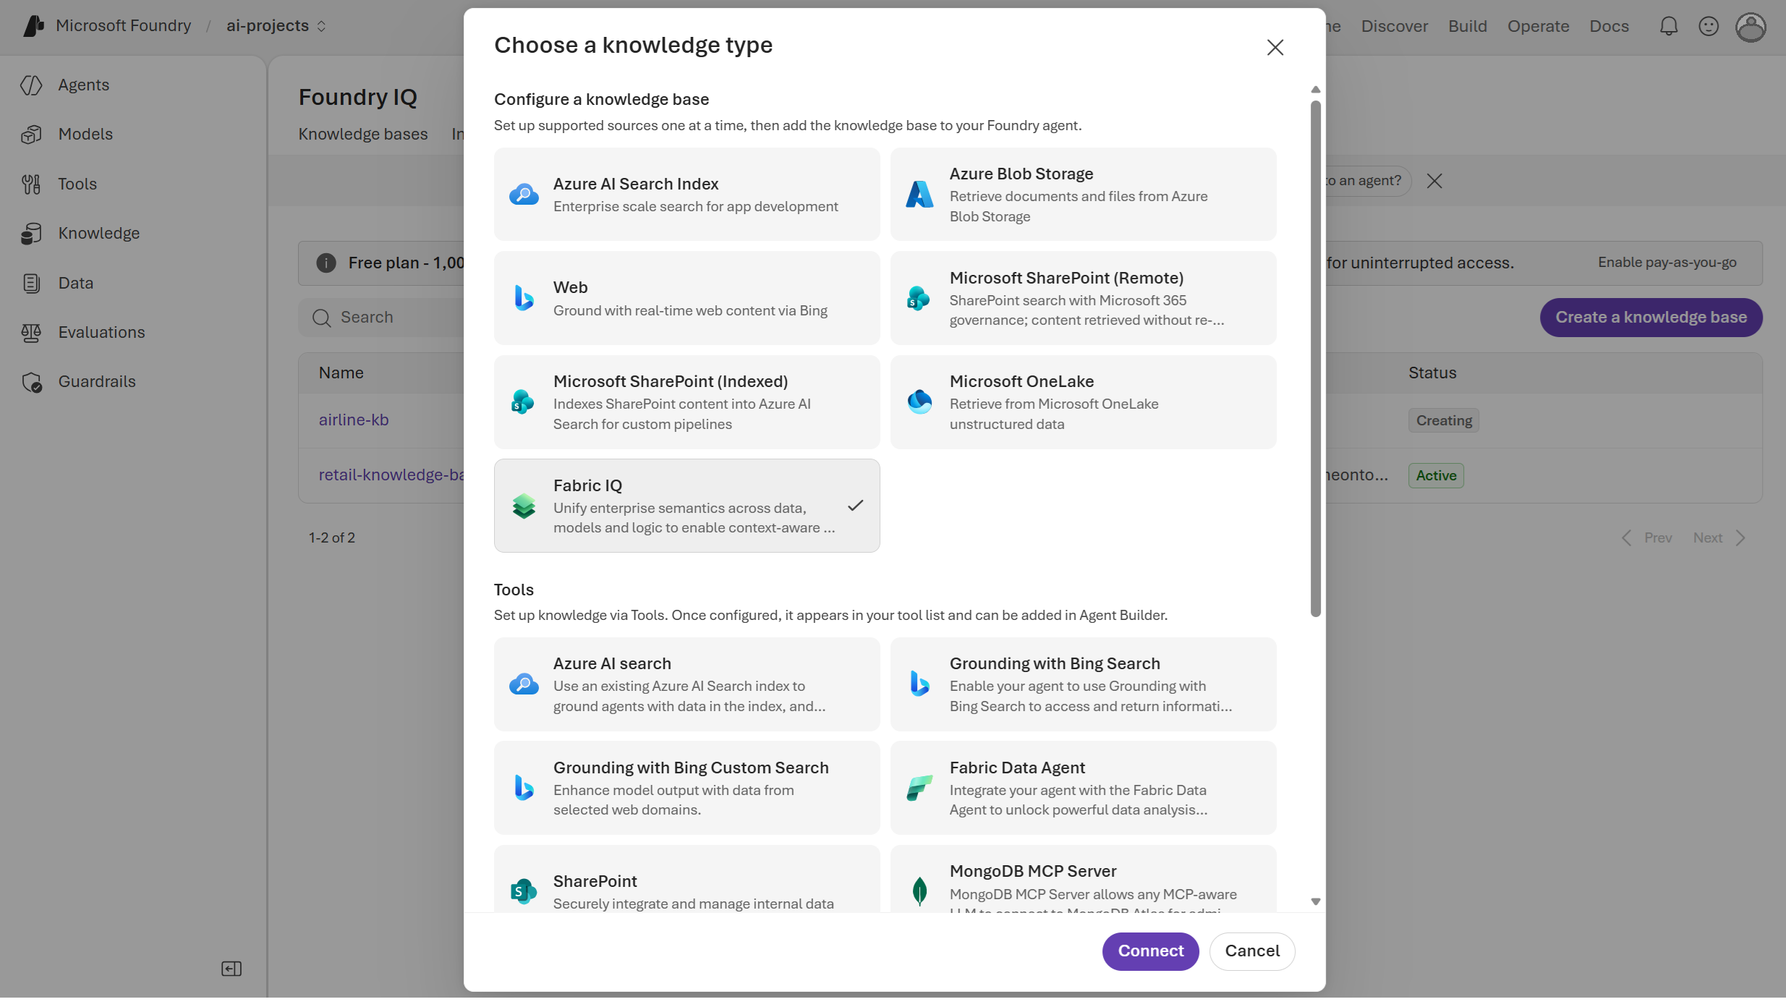Click the Bing Custom Search icon
Screen dimensions: 1786x1007
524,789
